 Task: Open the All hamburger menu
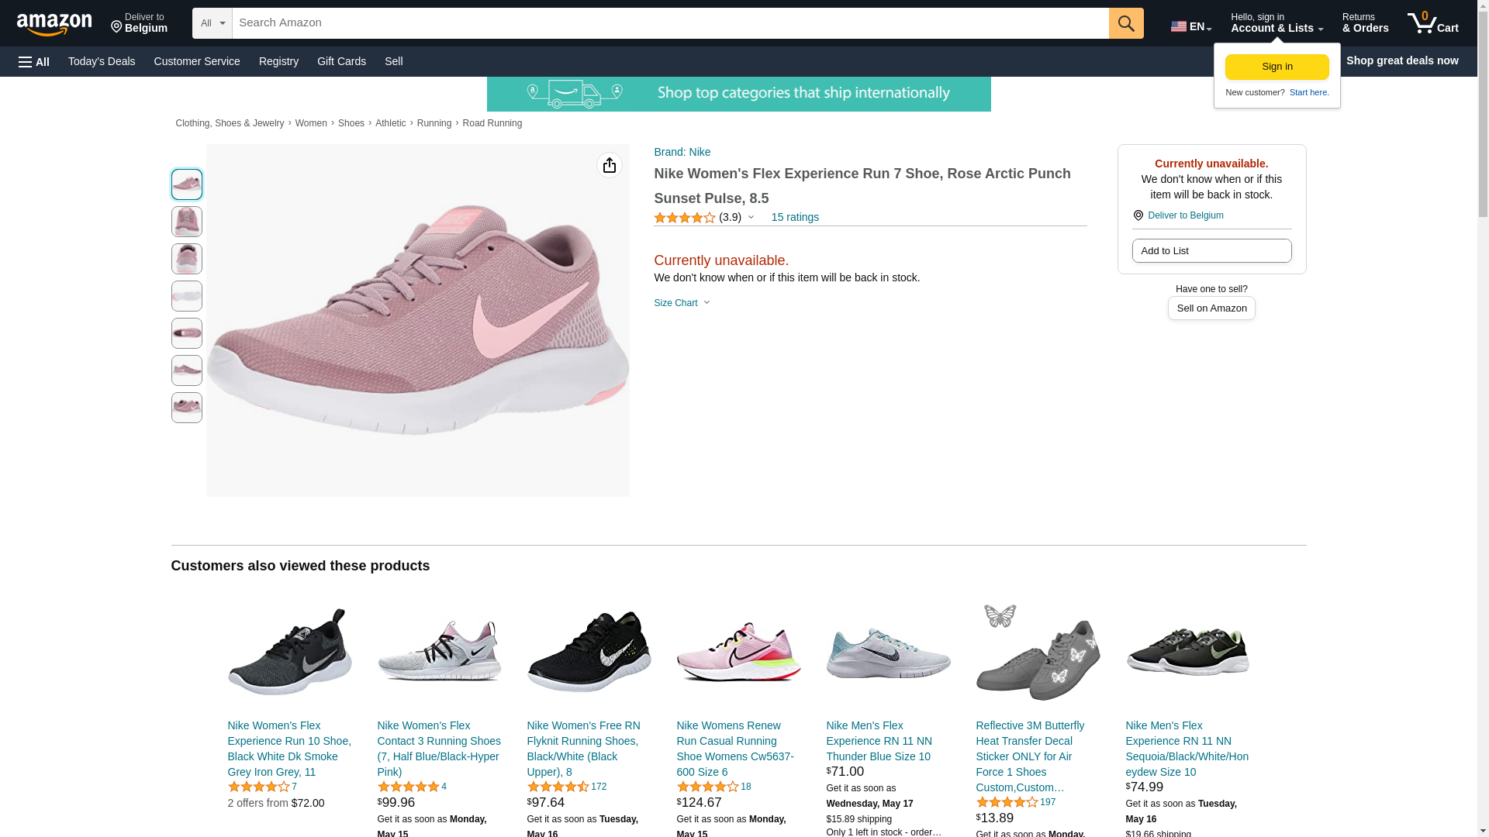point(34,61)
